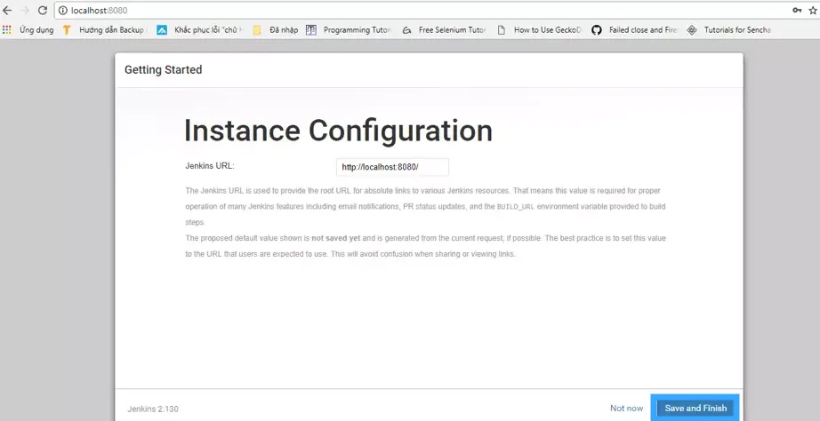Click the Jenkins URL input field
This screenshot has width=820, height=421.
[391, 167]
